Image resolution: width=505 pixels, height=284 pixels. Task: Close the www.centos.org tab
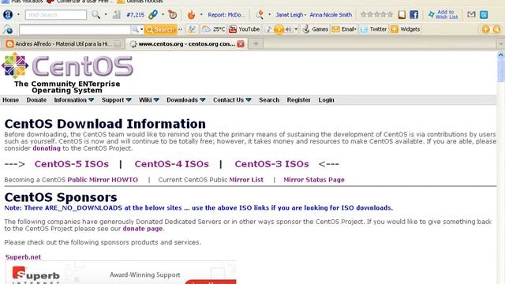pos(241,44)
